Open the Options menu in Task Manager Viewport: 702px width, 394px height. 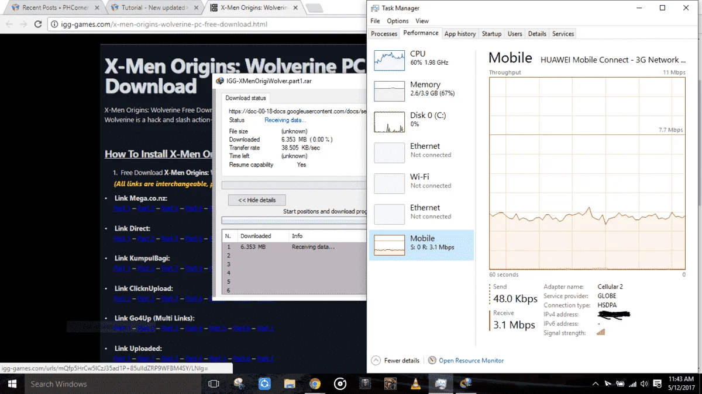click(397, 21)
